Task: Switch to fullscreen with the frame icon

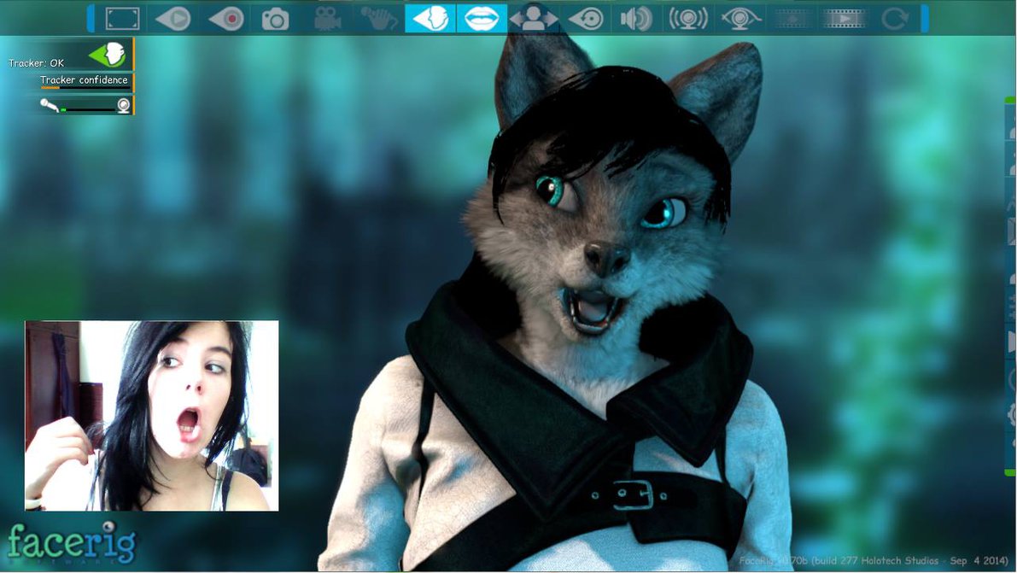Action: tap(122, 18)
